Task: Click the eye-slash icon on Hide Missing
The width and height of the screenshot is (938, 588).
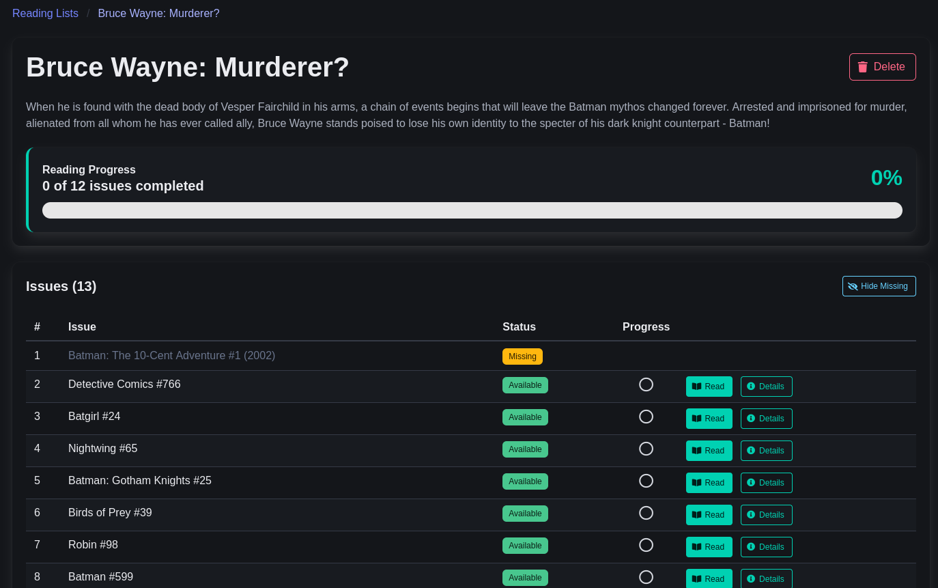Action: click(853, 286)
